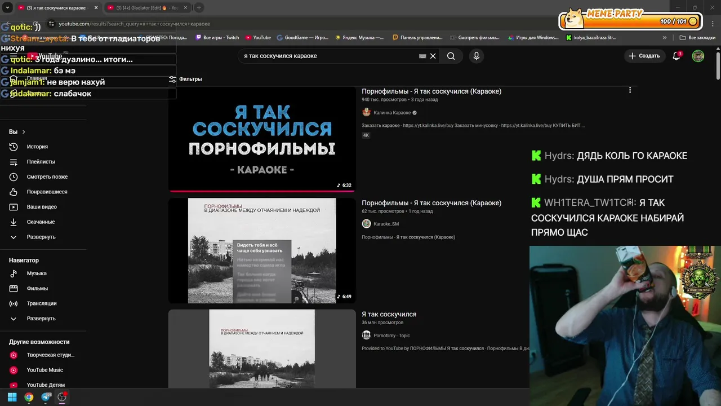The image size is (721, 406).
Task: Open OBS Studio from the taskbar
Action: point(62,397)
